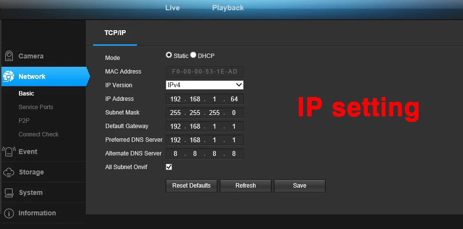The width and height of the screenshot is (463, 229).
Task: Select the Storage cloud icon
Action: coord(9,172)
